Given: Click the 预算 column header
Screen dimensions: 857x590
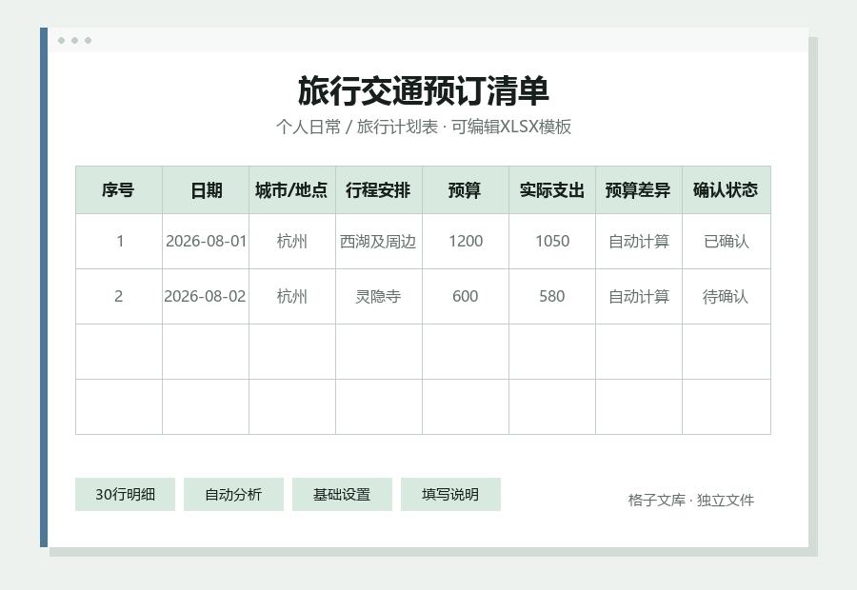Looking at the screenshot, I should (x=465, y=190).
